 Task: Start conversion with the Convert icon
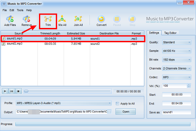[x=101, y=21]
